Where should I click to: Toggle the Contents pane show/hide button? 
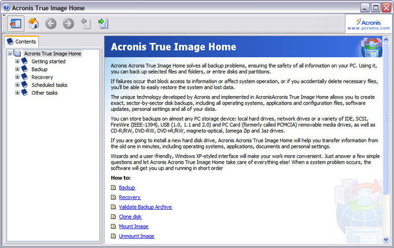[x=15, y=23]
